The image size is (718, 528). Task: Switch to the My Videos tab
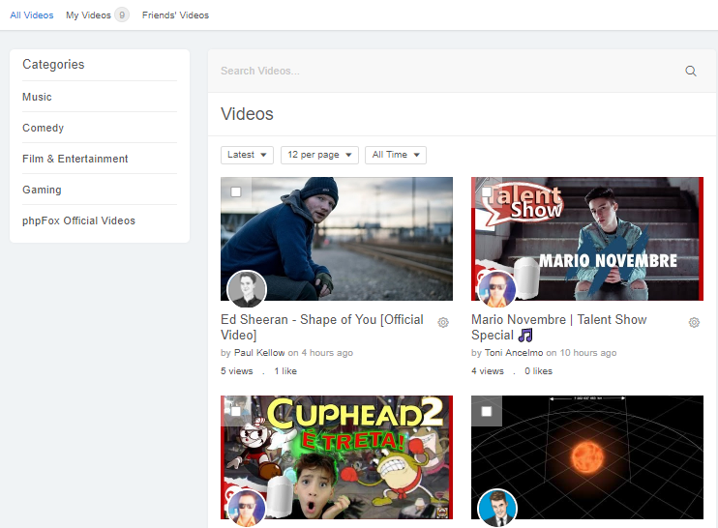pos(88,15)
